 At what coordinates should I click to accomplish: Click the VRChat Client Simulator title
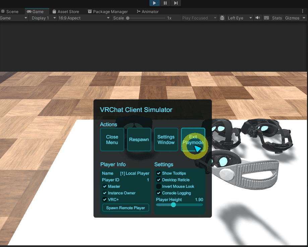tap(136, 110)
